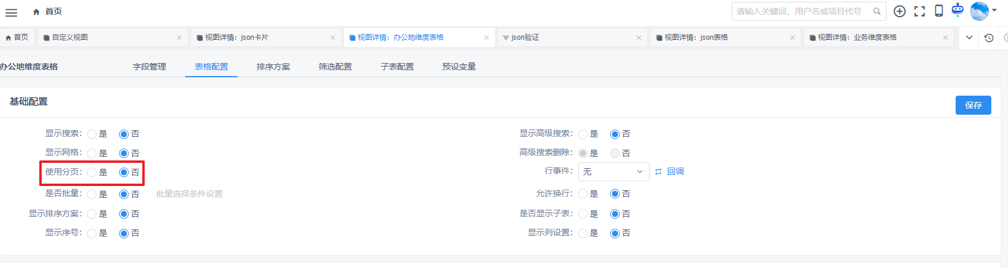Close the 自定义视图 tab
Screen dimensions: 1008x268
point(179,37)
